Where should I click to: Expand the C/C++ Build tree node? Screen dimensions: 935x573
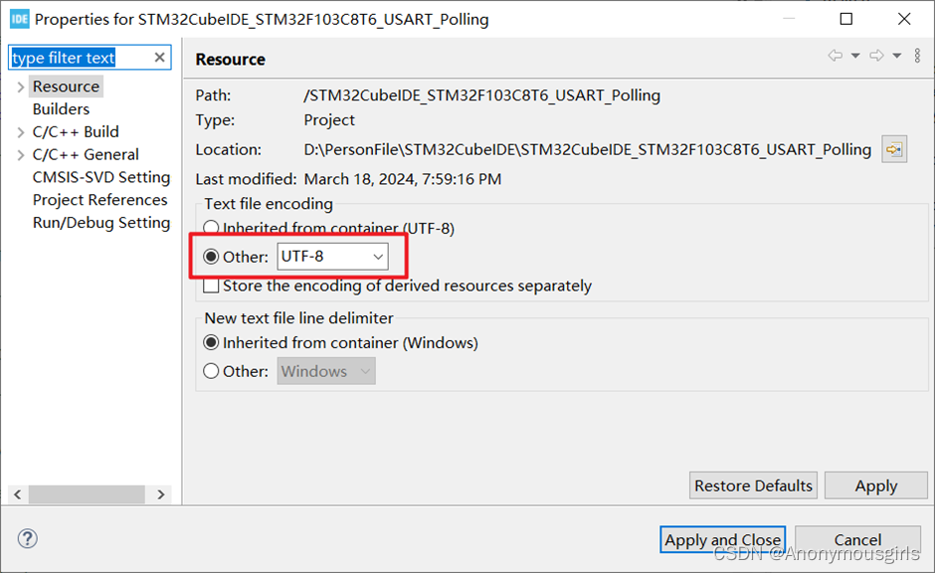point(21,132)
